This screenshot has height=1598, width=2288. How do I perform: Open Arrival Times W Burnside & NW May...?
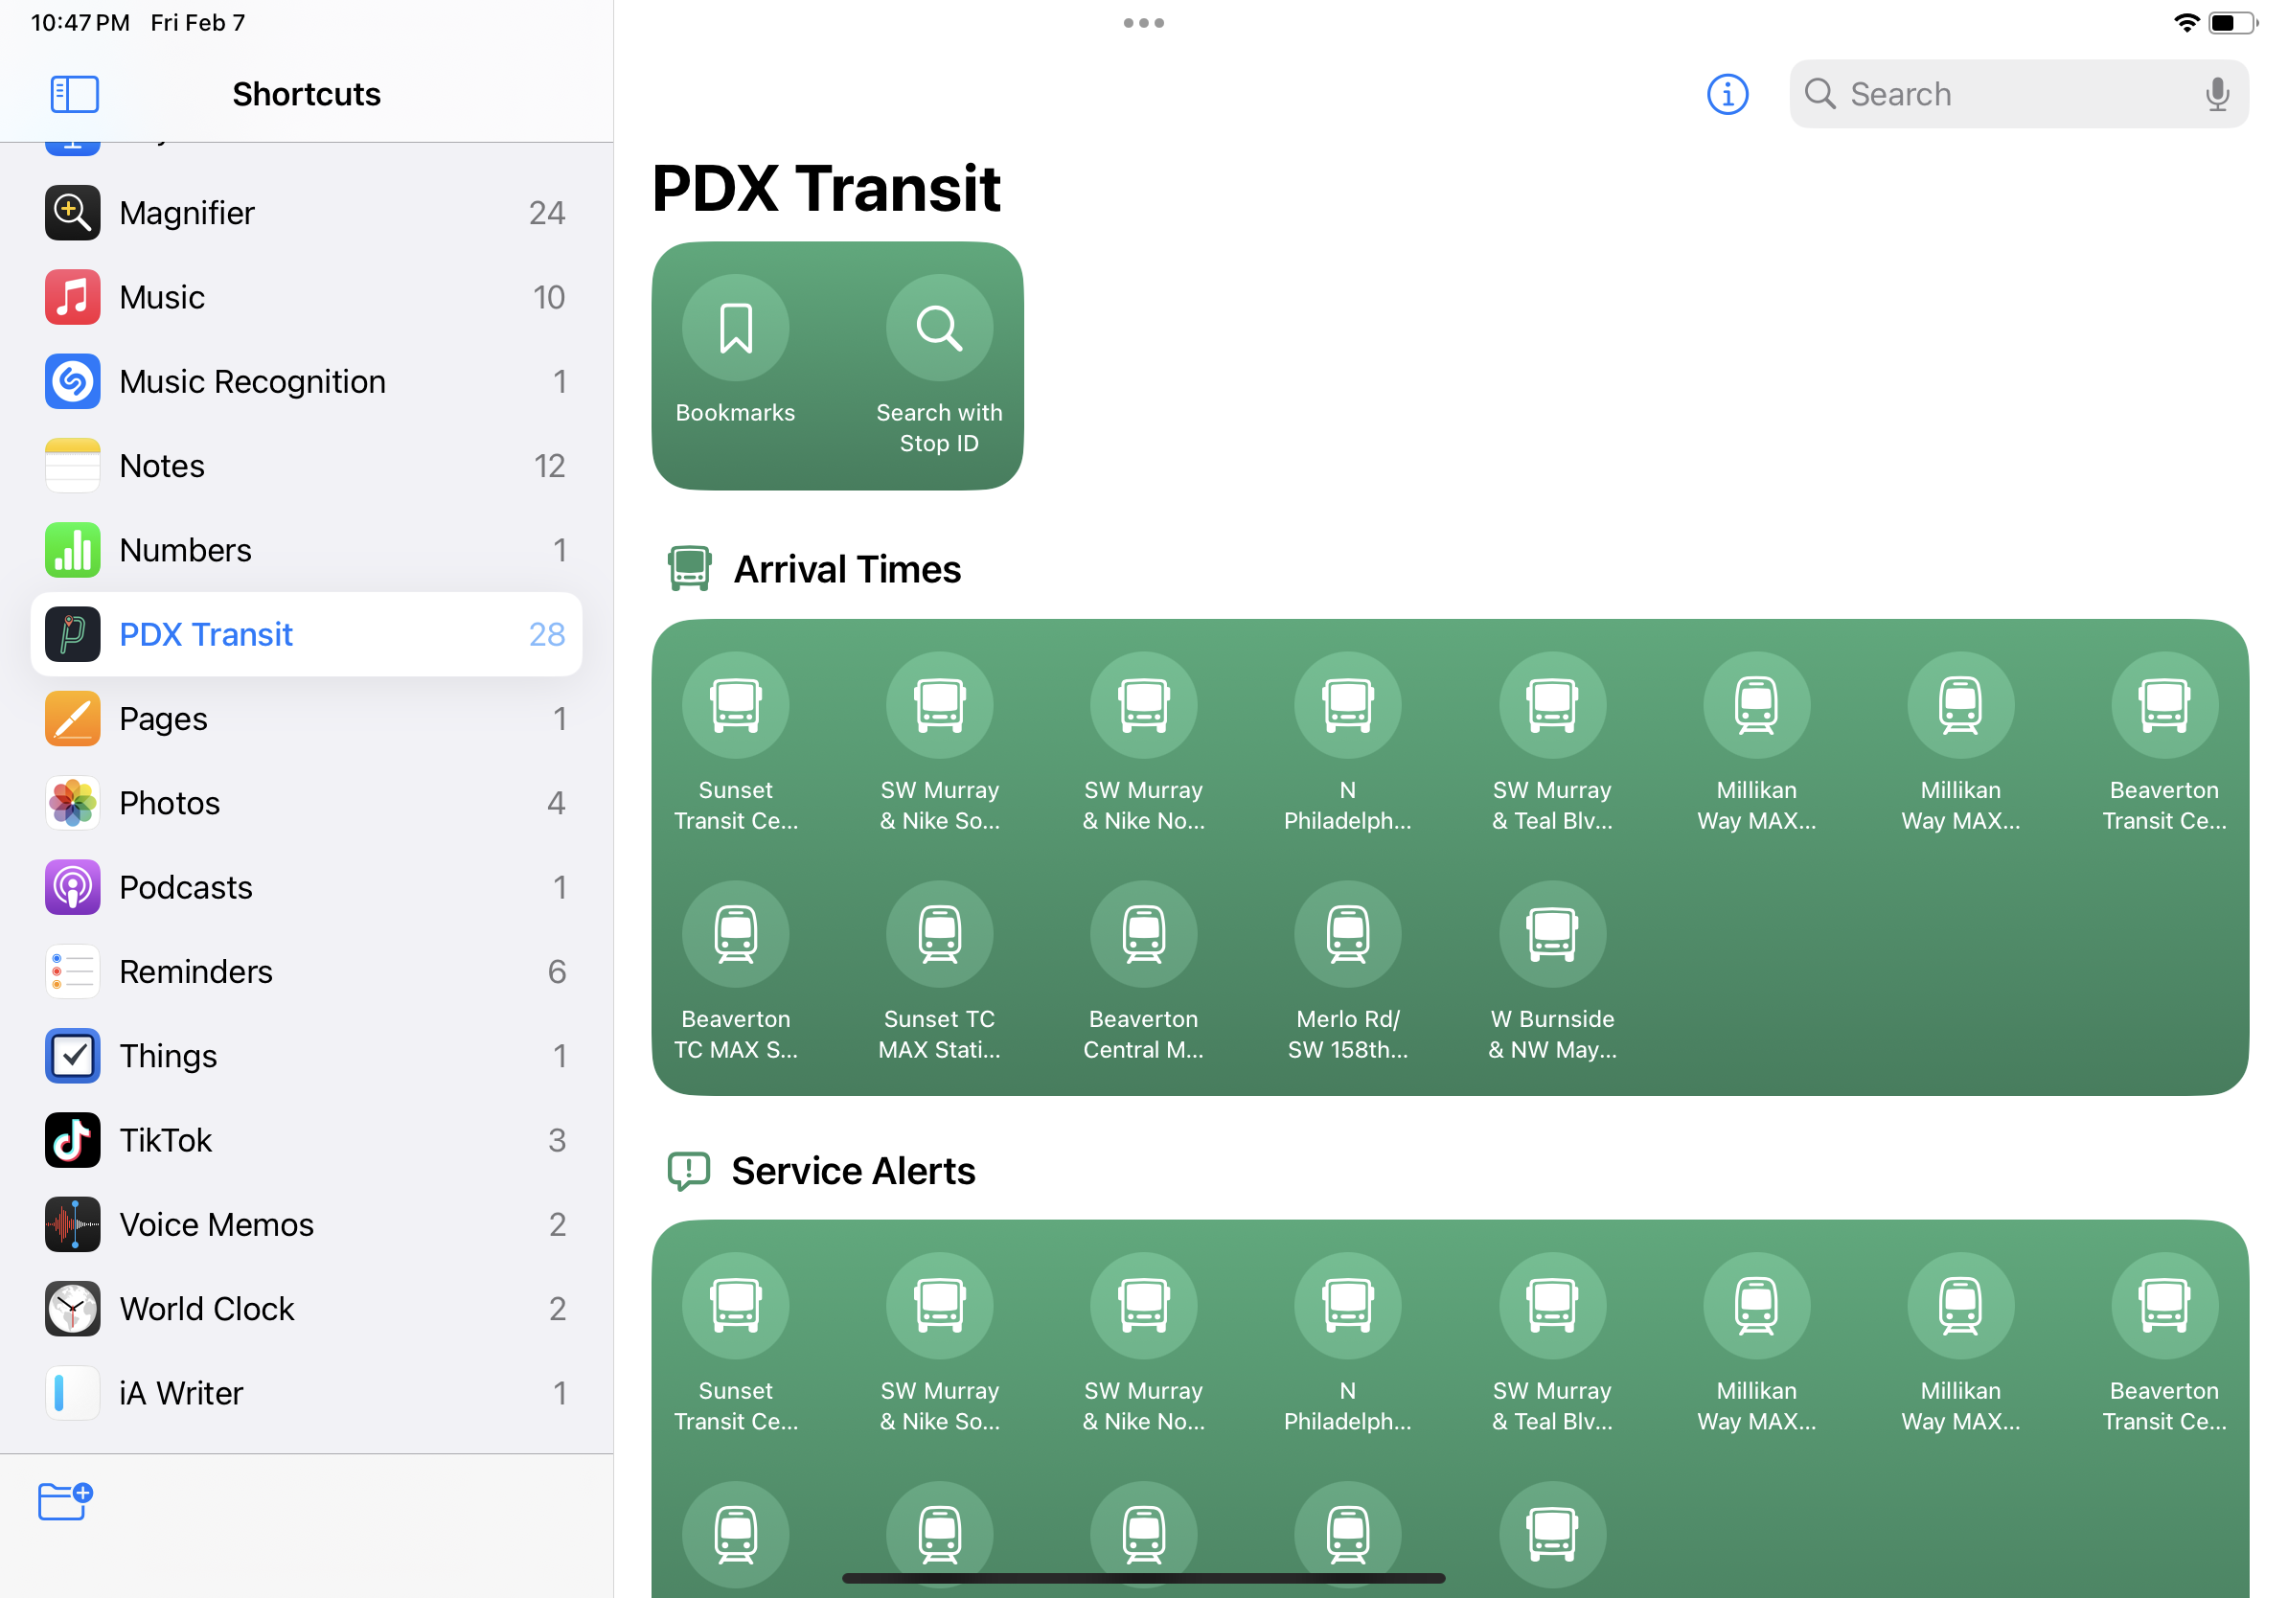pos(1551,971)
